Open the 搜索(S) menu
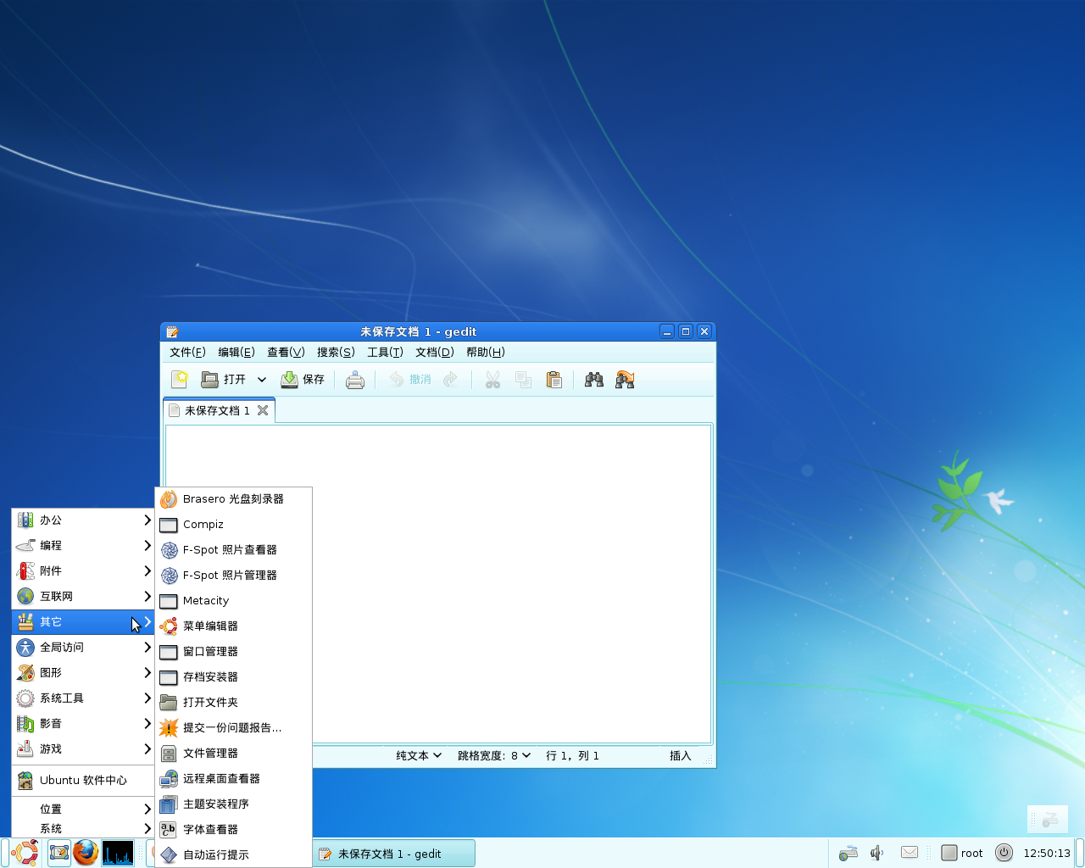The image size is (1085, 868). [x=336, y=352]
